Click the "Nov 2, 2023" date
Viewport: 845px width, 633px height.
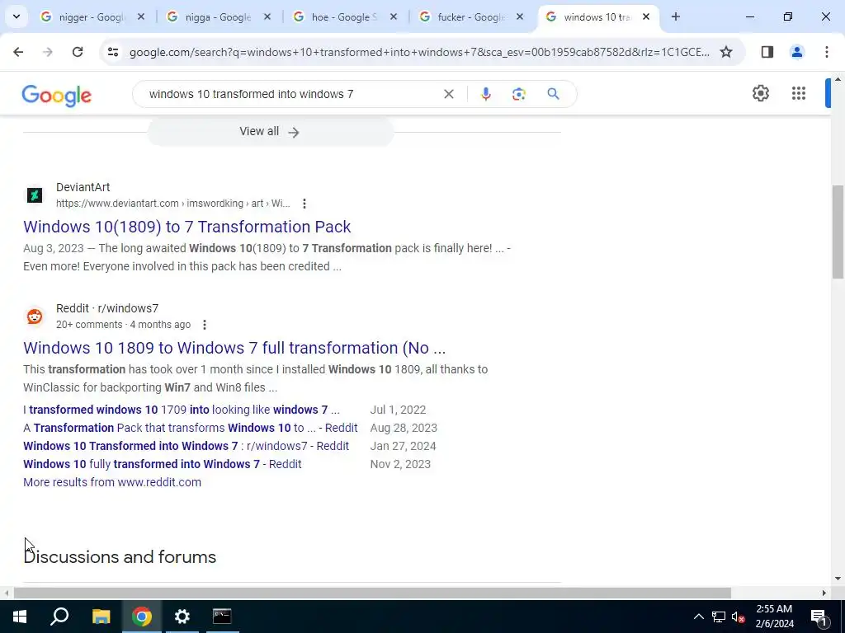click(x=400, y=464)
